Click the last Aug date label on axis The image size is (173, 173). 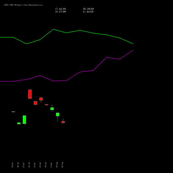(x=62, y=165)
